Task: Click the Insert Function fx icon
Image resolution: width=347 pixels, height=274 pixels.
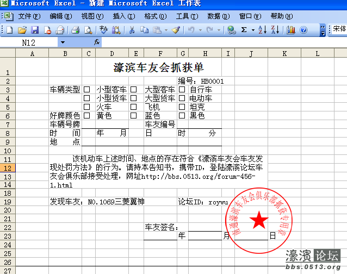Action: tap(97, 42)
